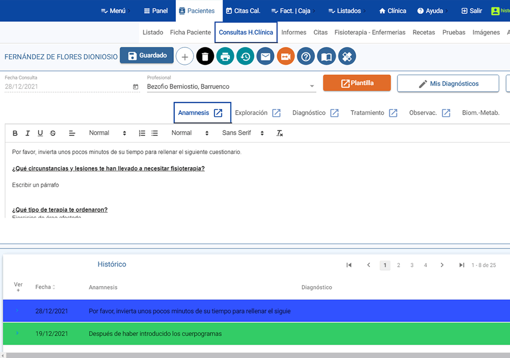
Task: Add a new consultation with the plus icon
Action: pos(184,56)
